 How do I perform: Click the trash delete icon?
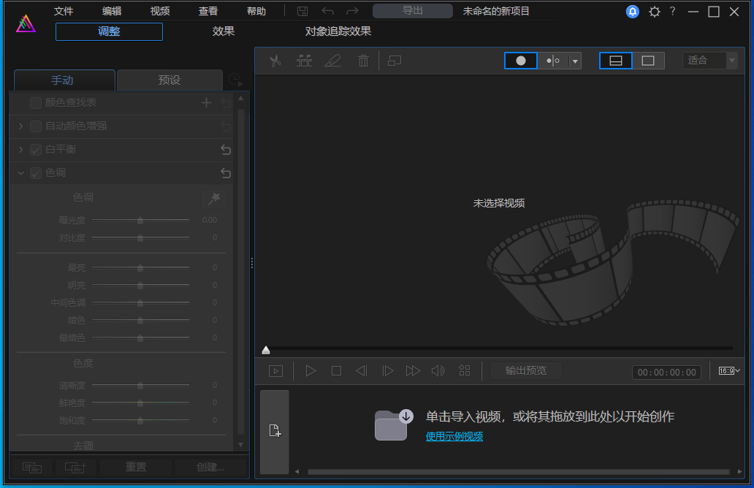coord(363,61)
